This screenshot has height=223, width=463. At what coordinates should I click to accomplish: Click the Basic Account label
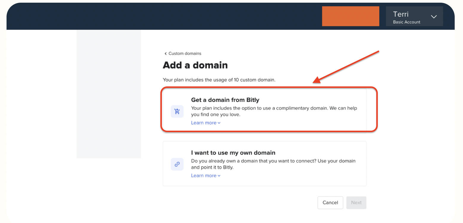(407, 22)
